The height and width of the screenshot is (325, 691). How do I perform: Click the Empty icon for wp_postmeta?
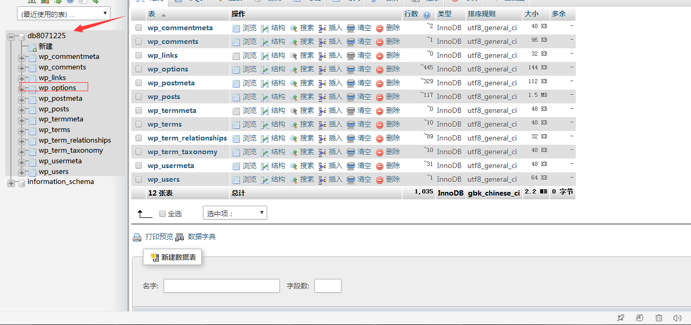pyautogui.click(x=351, y=83)
